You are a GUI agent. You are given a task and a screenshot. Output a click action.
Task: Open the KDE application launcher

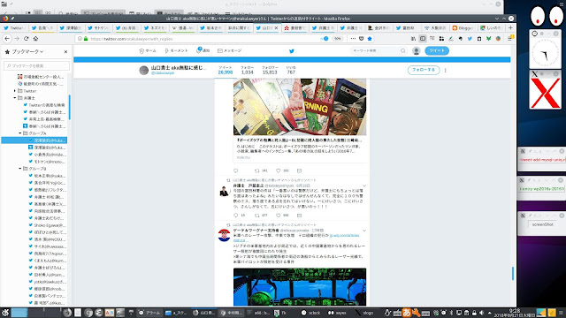coord(4,313)
